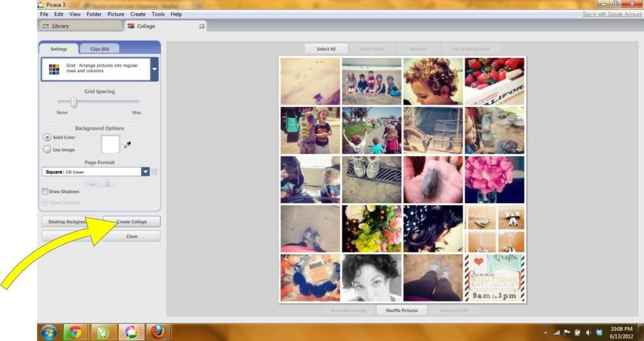Viewport: 644px width, 341px height.
Task: Click the taskbar clock showing 10:08 PM
Action: 621,332
